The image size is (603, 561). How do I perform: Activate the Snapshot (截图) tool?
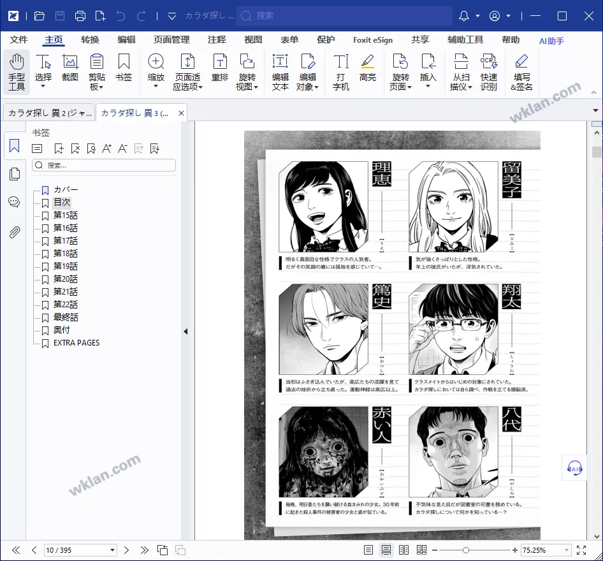pyautogui.click(x=70, y=68)
